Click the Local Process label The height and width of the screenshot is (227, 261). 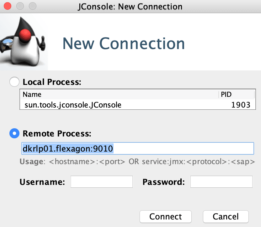point(52,82)
